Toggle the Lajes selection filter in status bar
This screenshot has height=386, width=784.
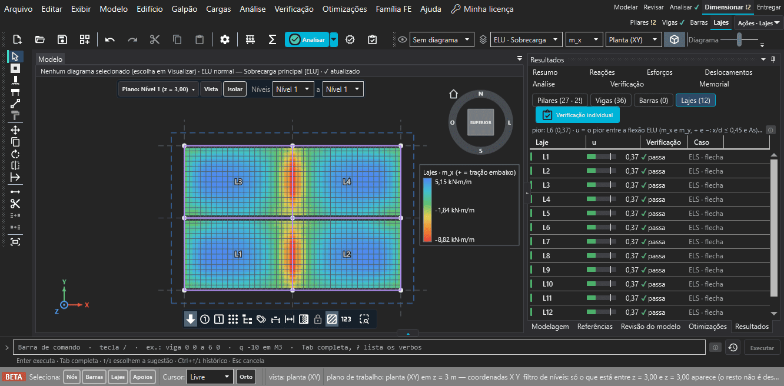[118, 377]
